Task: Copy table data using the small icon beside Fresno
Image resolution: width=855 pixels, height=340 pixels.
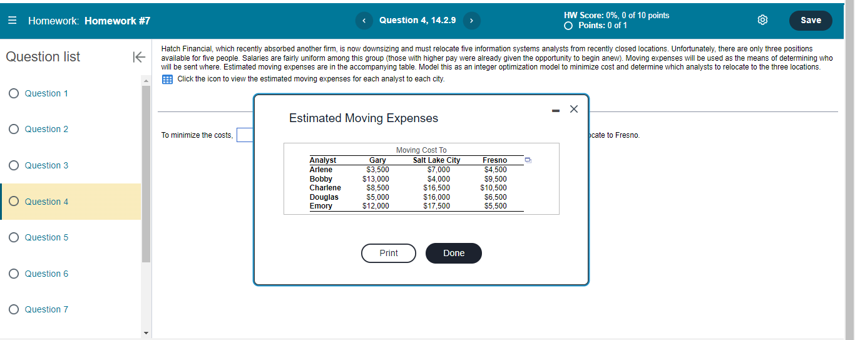Action: [x=528, y=160]
